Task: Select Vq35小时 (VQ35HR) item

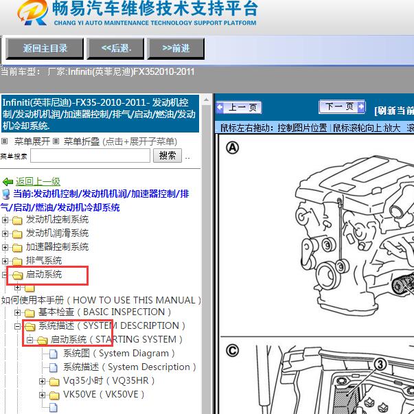Action: point(108,380)
